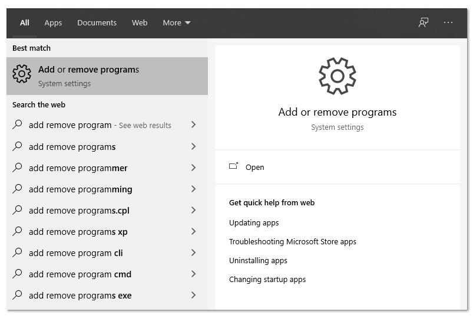Click the large gear icon in preview pane
Screen dimensions: 473x318
[337, 76]
